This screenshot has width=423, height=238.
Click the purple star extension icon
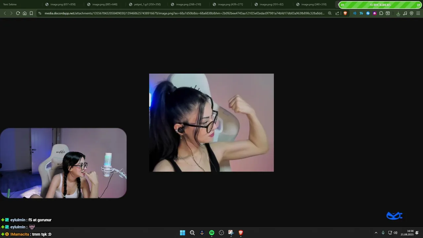point(374,13)
